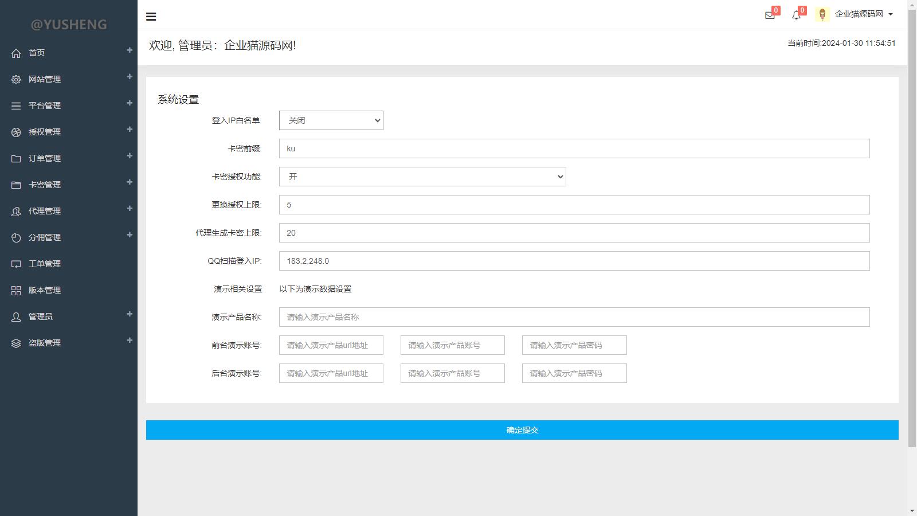Expand the 订单管理 submenu plus sign
Screen dimensions: 917x516
point(130,156)
